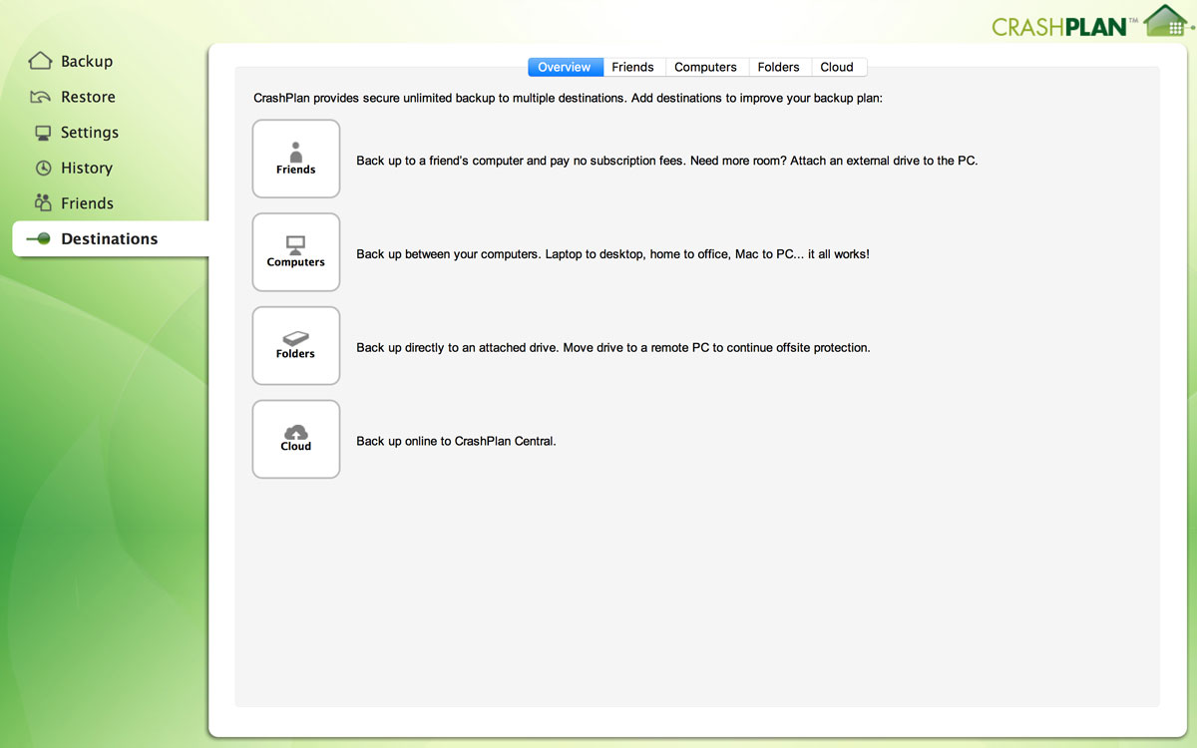Click the 'Back up online to CrashPlan Central' text

pyautogui.click(x=456, y=441)
